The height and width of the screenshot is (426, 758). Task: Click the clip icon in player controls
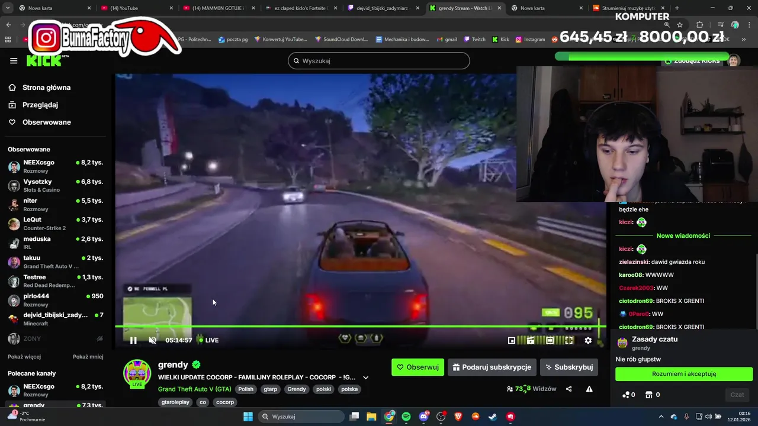[x=531, y=340]
